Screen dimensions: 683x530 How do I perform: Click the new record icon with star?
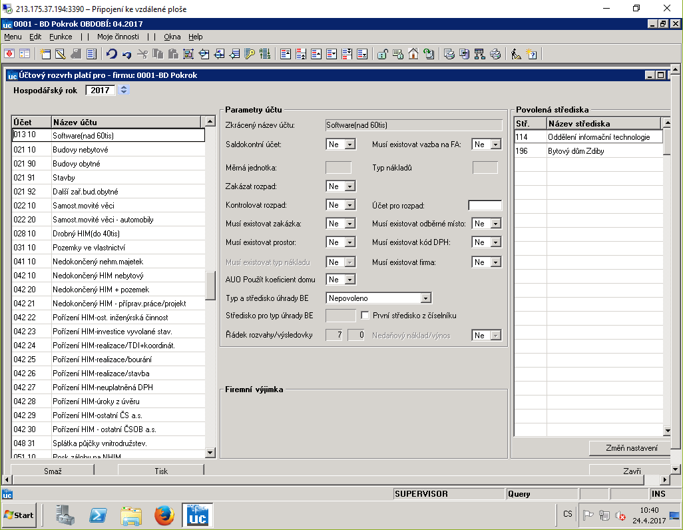coord(45,54)
